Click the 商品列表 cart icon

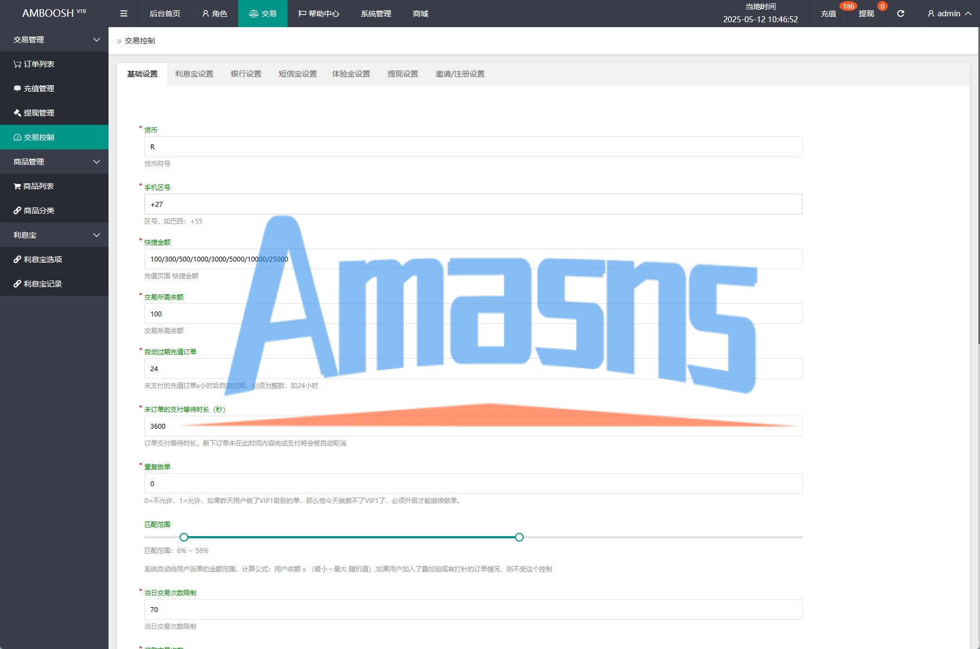(x=17, y=186)
